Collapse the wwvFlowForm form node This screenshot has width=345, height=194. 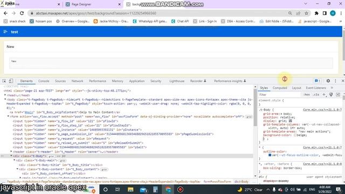click(x=8, y=116)
